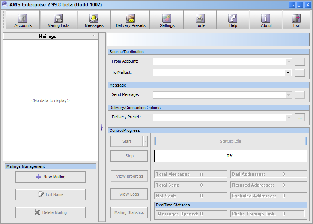Click browse button next to From Account
Image resolution: width=313 pixels, height=224 pixels.
(x=299, y=62)
